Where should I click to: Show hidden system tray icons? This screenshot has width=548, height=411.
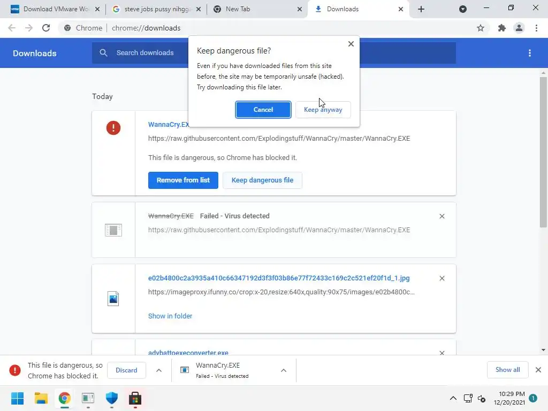point(453,398)
